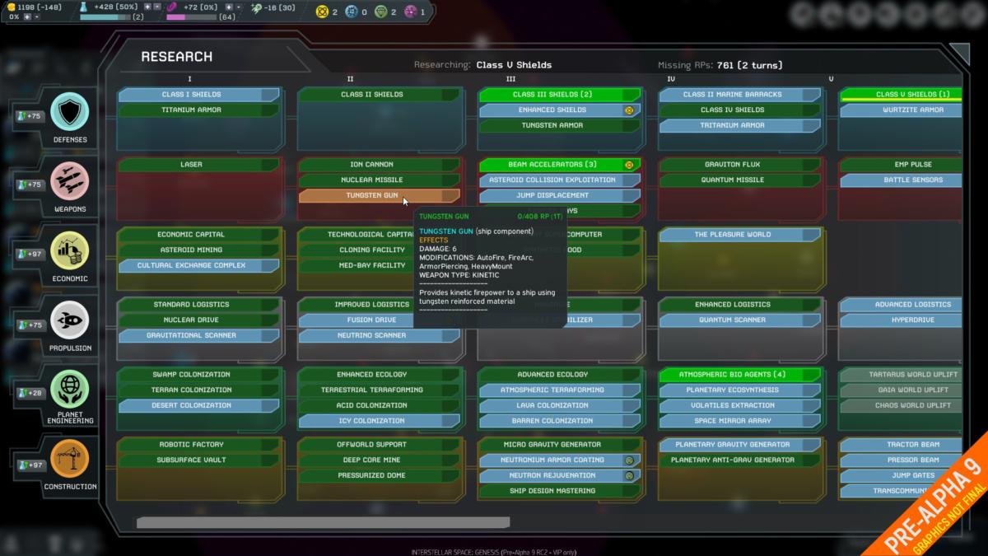
Task: Select the yellow strategic resource icon
Action: pyautogui.click(x=323, y=12)
